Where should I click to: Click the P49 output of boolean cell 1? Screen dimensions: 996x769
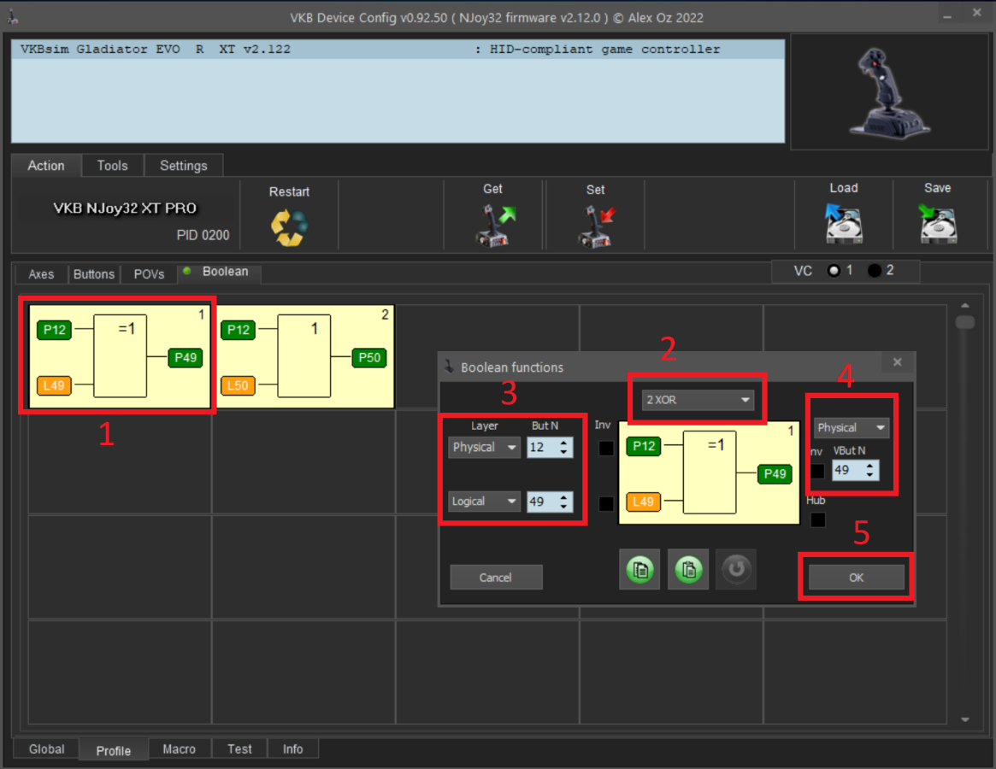186,357
